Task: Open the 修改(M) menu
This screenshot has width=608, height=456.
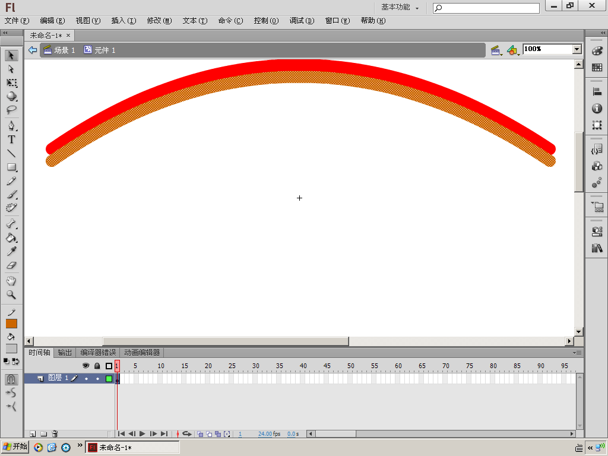Action: tap(159, 21)
